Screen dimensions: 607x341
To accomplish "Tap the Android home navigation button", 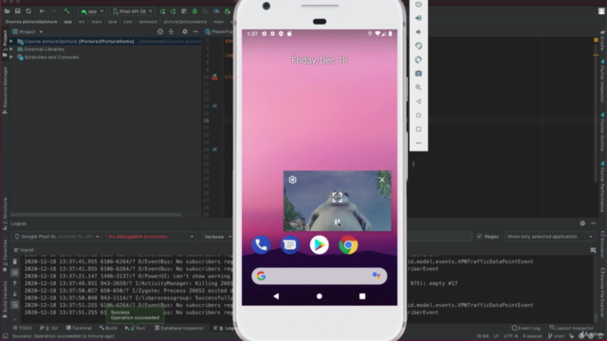I will [x=320, y=296].
